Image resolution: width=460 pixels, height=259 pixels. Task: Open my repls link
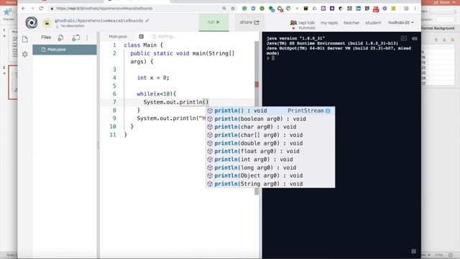pyautogui.click(x=329, y=22)
